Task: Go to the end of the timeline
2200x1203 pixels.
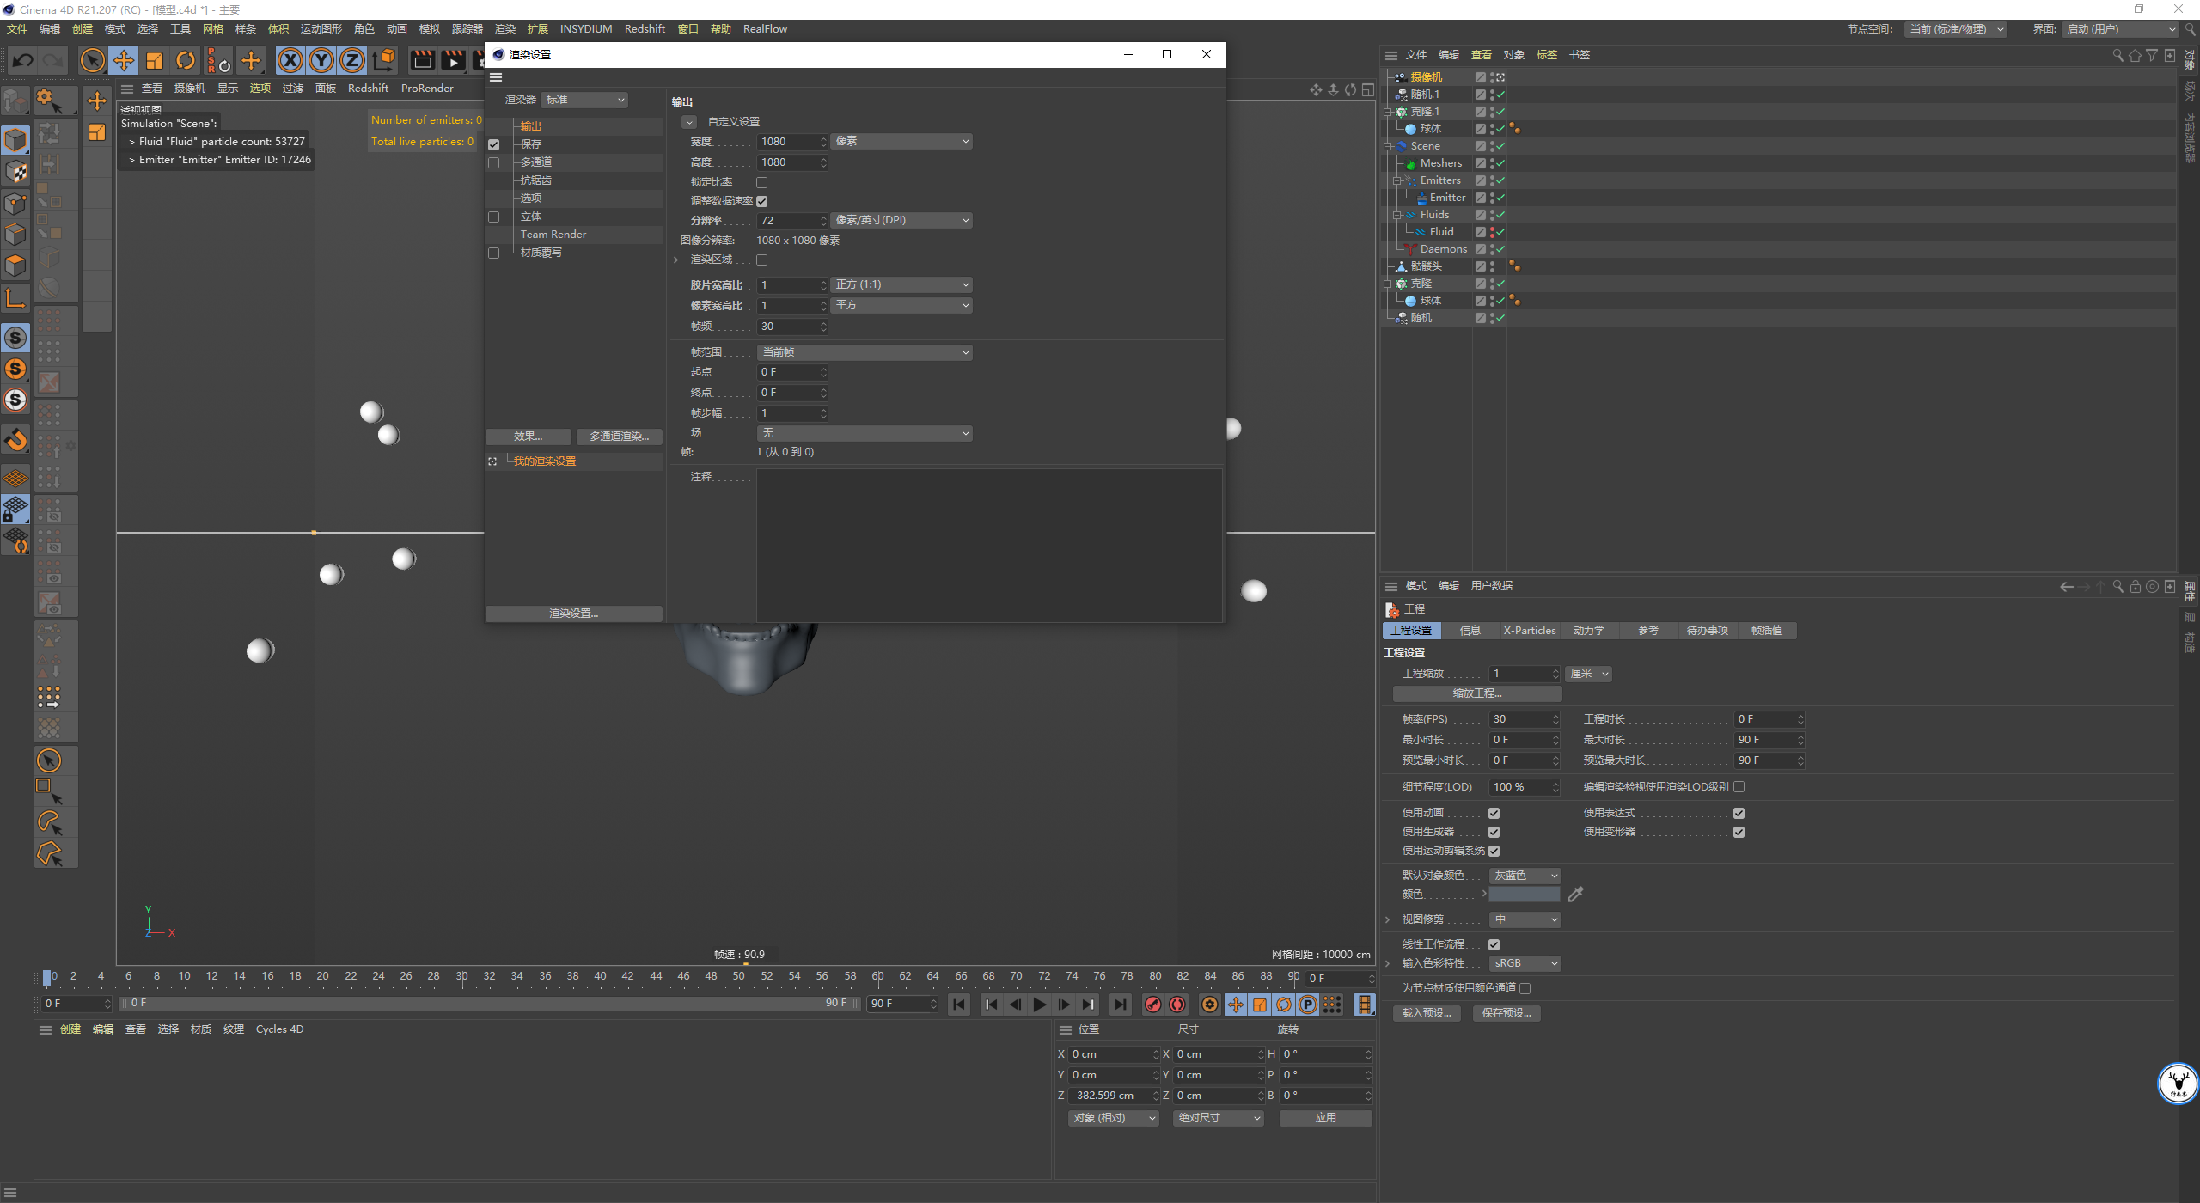Action: click(x=1120, y=1005)
